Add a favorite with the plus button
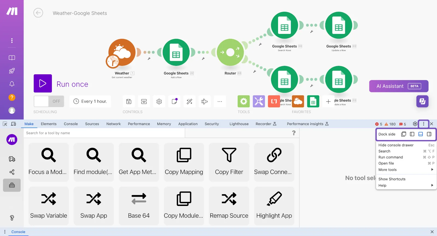Viewport: 437px width, 236px height. 328,101
